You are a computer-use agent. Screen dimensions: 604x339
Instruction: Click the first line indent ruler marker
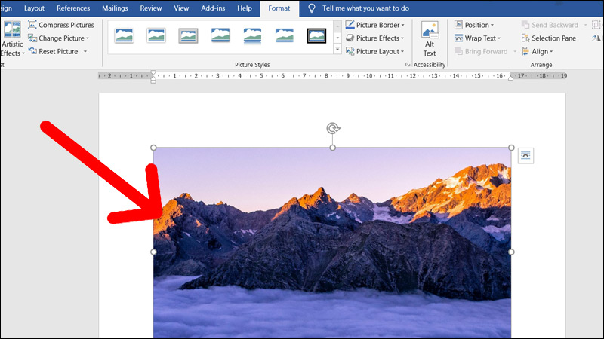pos(153,72)
